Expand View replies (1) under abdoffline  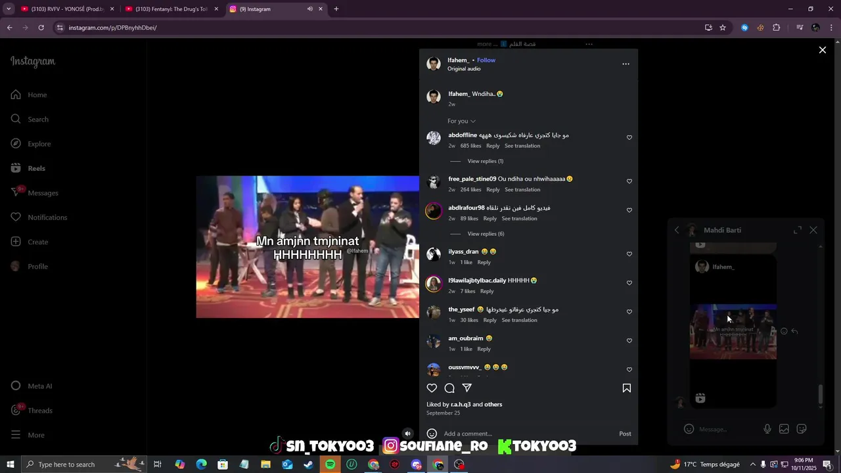[x=485, y=161]
